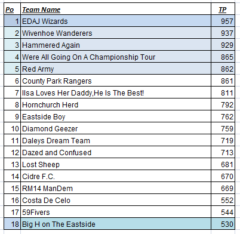
Task: Click the Diamond Geezer team cell
Action: 116,128
